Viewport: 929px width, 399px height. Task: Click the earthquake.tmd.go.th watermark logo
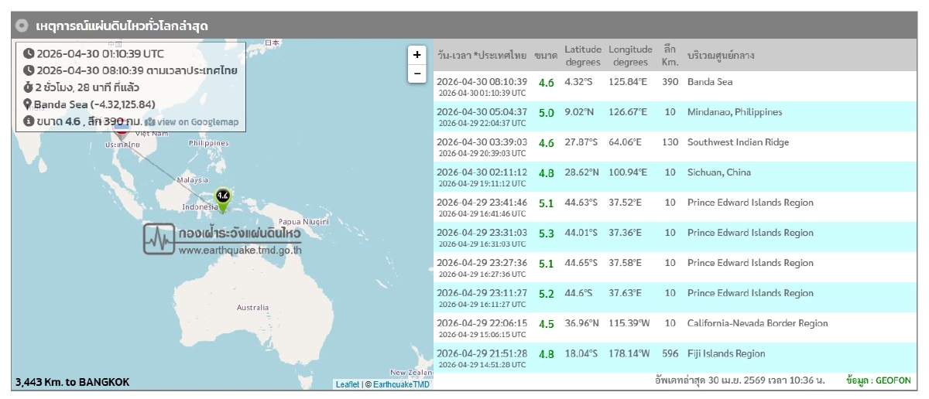(222, 240)
